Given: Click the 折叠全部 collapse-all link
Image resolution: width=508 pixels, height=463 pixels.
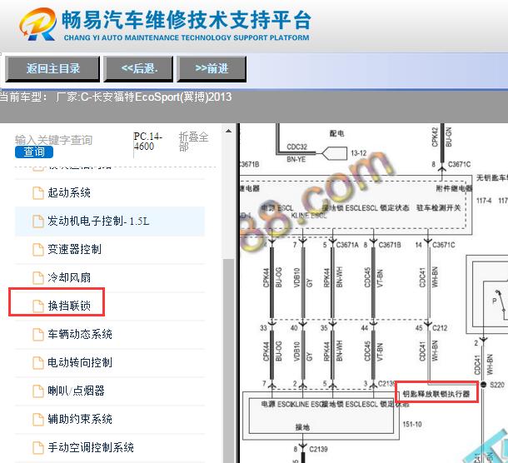Looking at the screenshot, I should pyautogui.click(x=193, y=142).
